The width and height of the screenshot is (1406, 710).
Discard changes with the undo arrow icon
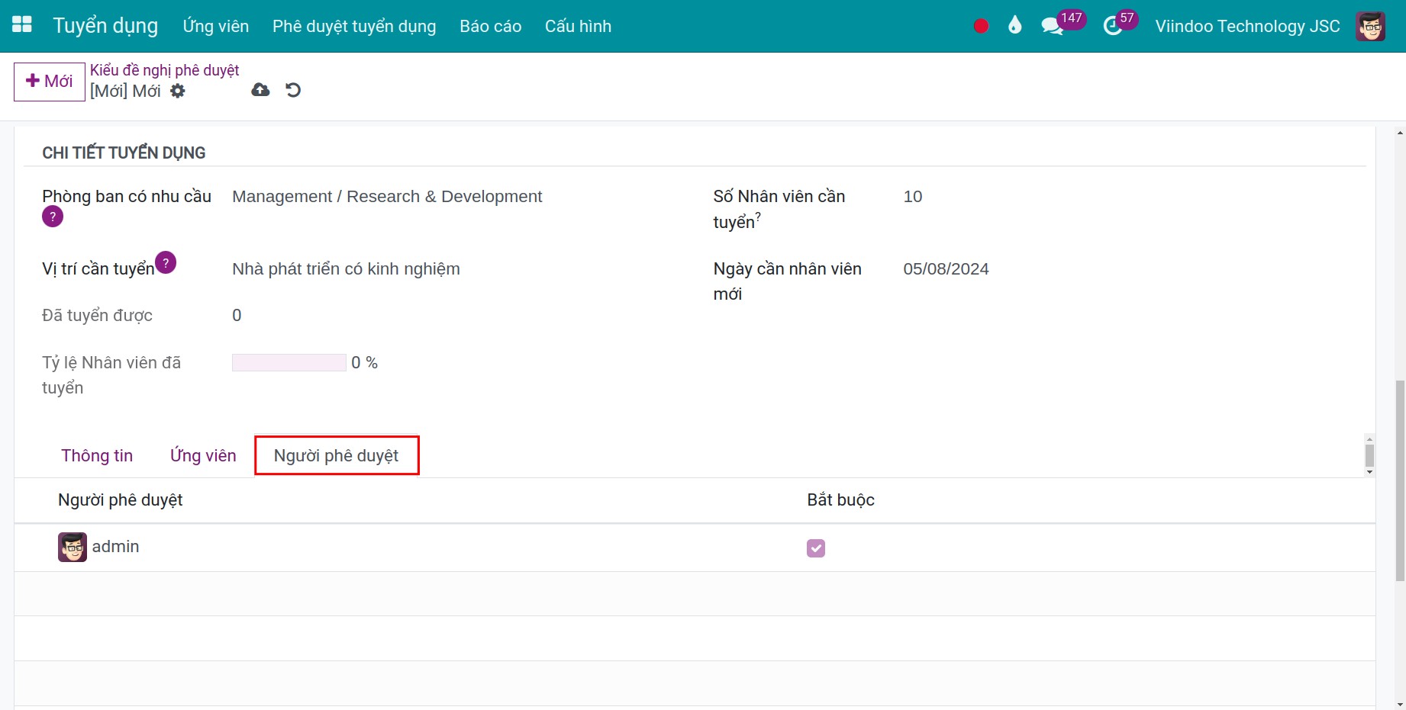[293, 90]
